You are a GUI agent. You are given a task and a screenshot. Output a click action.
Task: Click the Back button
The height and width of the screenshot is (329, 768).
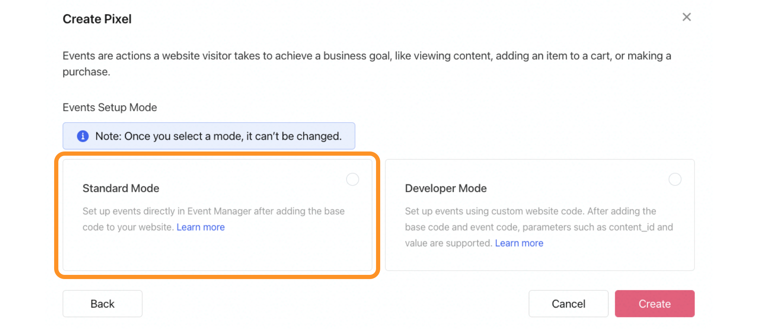(102, 303)
